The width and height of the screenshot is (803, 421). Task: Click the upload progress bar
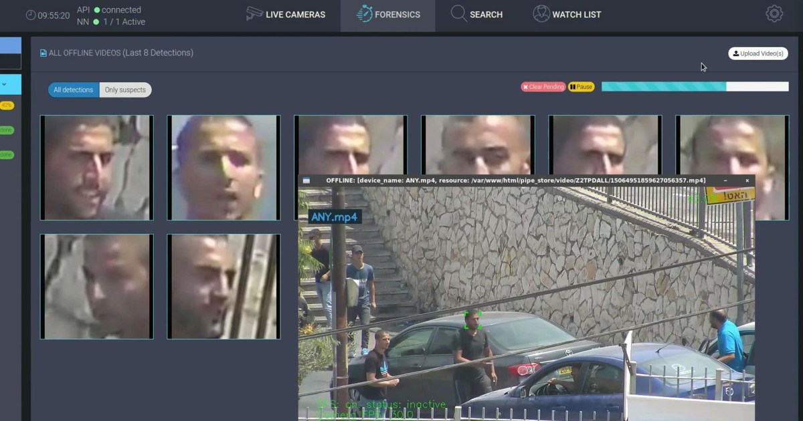click(x=695, y=86)
